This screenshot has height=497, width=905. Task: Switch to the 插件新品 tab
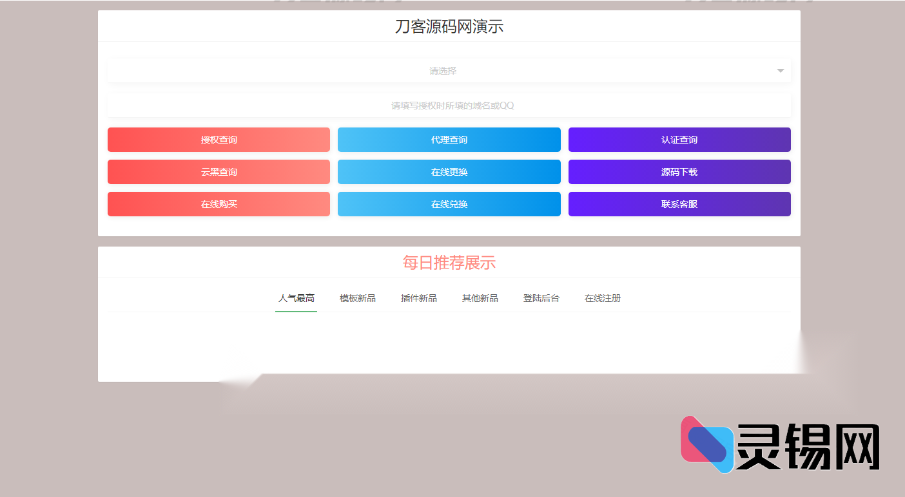(x=418, y=298)
